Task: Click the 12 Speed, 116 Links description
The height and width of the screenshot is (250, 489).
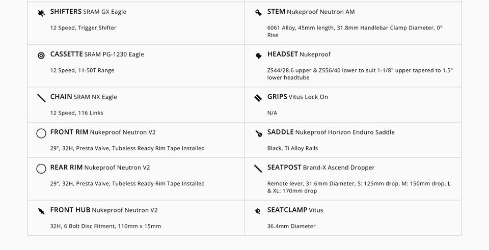Action: click(76, 113)
